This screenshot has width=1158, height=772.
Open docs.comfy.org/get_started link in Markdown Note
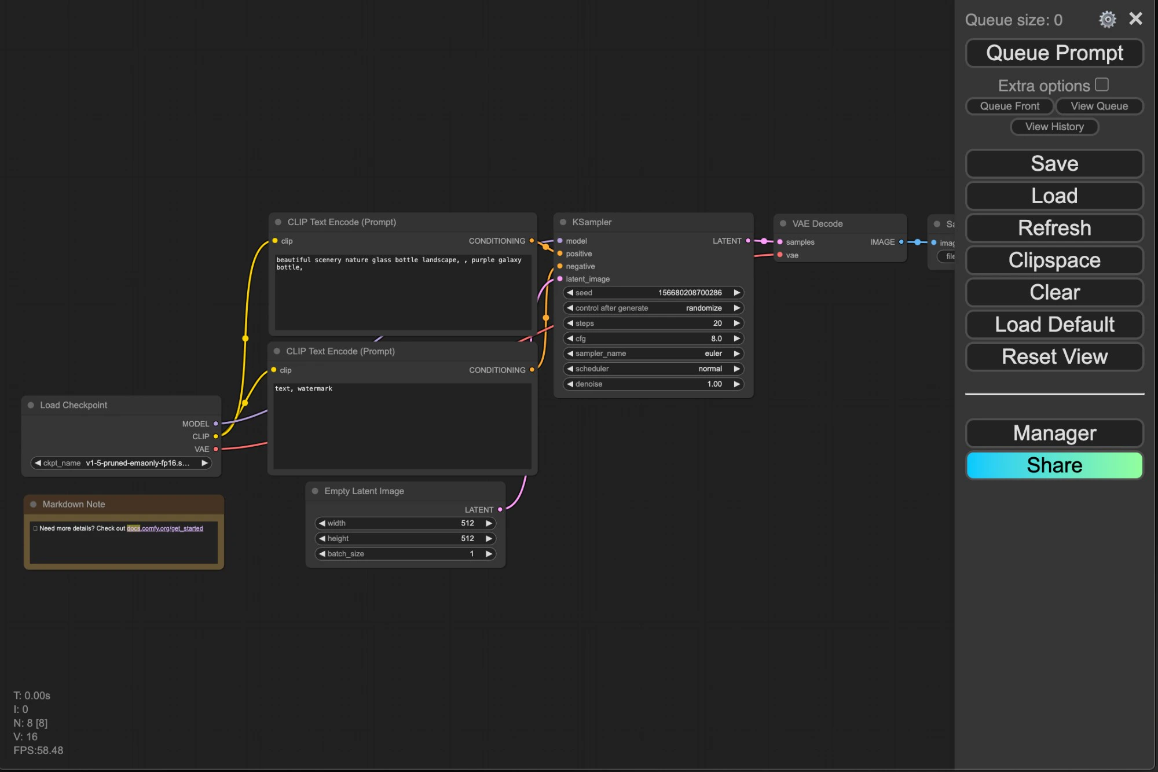[165, 528]
